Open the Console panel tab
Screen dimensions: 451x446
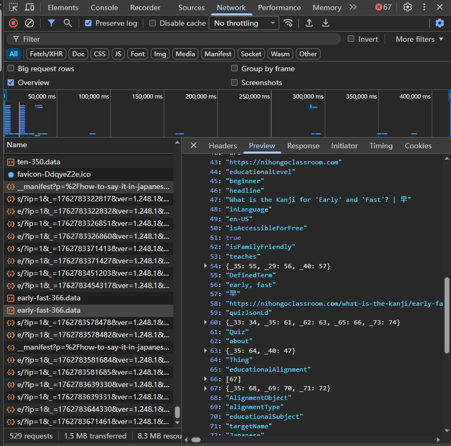(104, 7)
